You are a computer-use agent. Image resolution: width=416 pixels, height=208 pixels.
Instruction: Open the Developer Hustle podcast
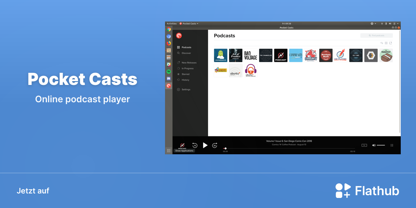326,55
